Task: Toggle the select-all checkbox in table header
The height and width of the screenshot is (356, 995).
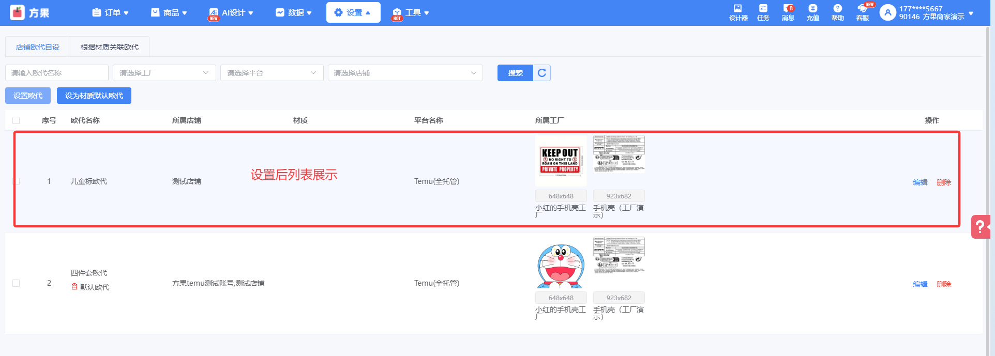Action: coord(16,120)
